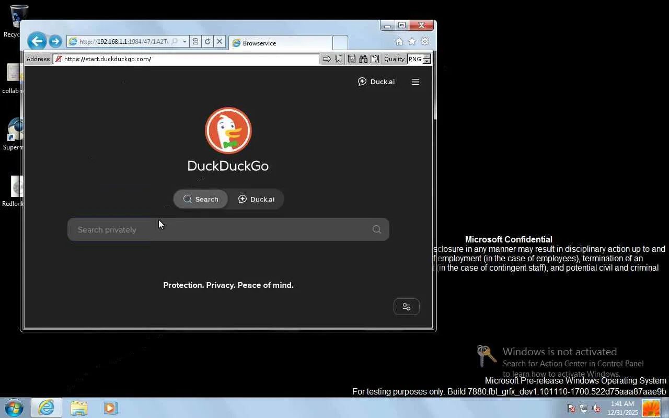Toggle the Compatibility View icon
669x418 pixels.
tap(195, 42)
